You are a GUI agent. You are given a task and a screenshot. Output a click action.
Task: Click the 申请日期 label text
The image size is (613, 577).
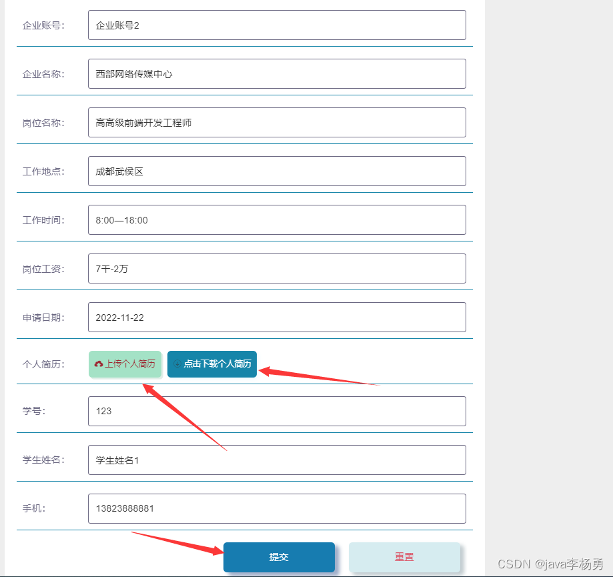pos(43,318)
